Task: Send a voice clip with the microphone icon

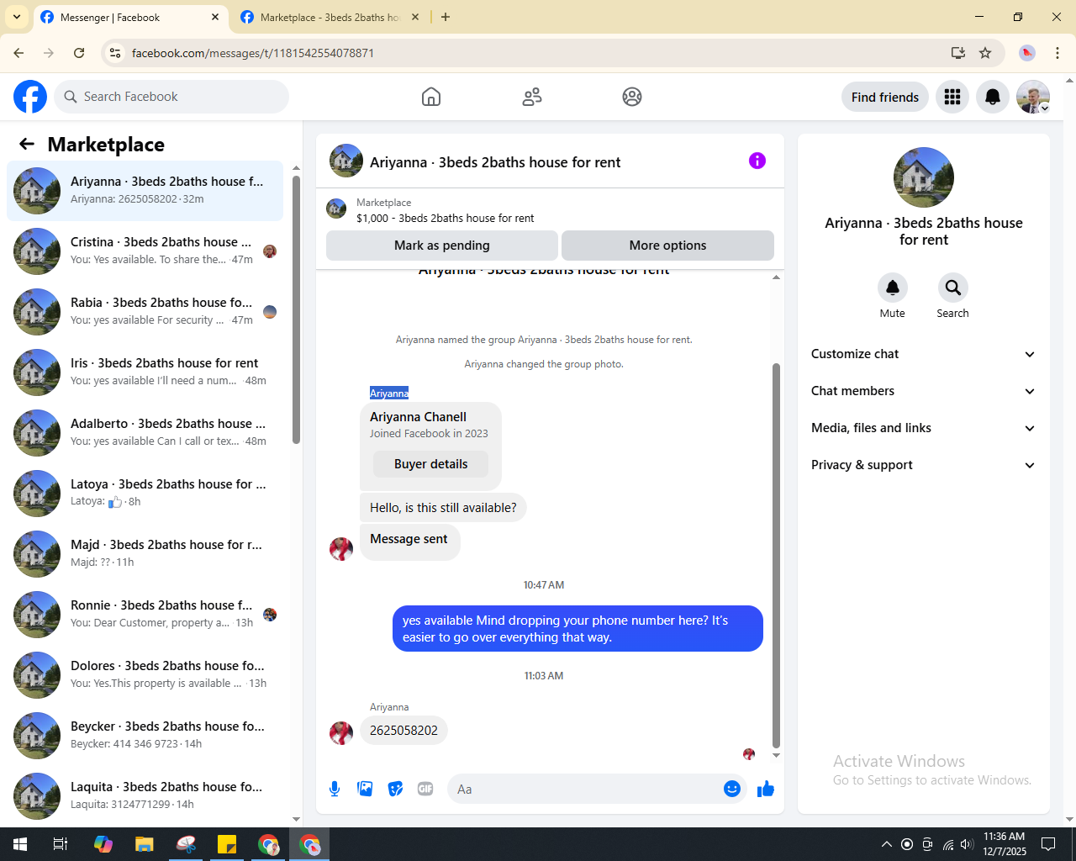Action: coord(335,789)
